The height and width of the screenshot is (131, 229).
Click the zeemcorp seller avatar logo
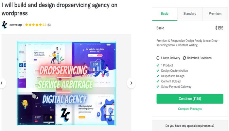[x=5, y=25]
